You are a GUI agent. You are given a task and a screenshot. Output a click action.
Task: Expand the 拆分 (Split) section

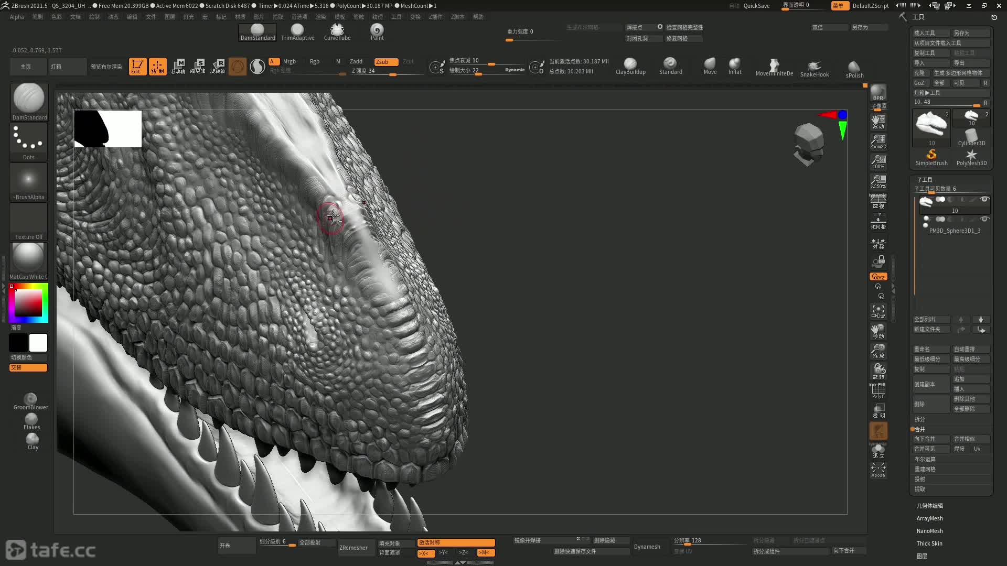pyautogui.click(x=920, y=419)
